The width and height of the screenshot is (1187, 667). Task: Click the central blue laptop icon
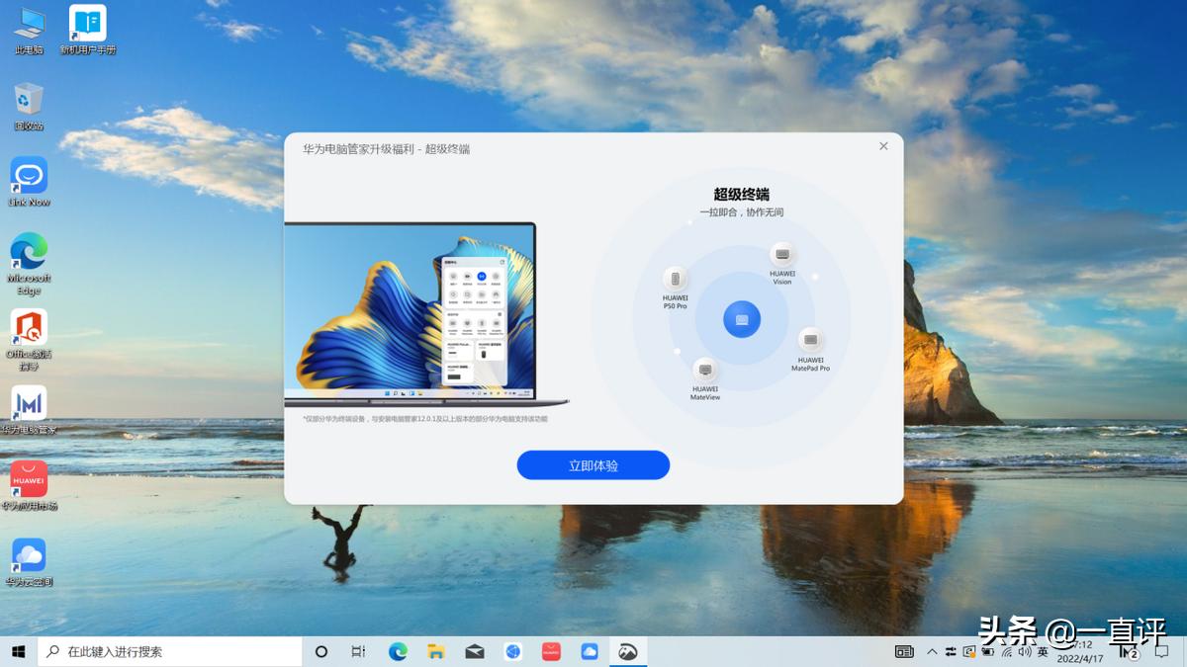(742, 319)
